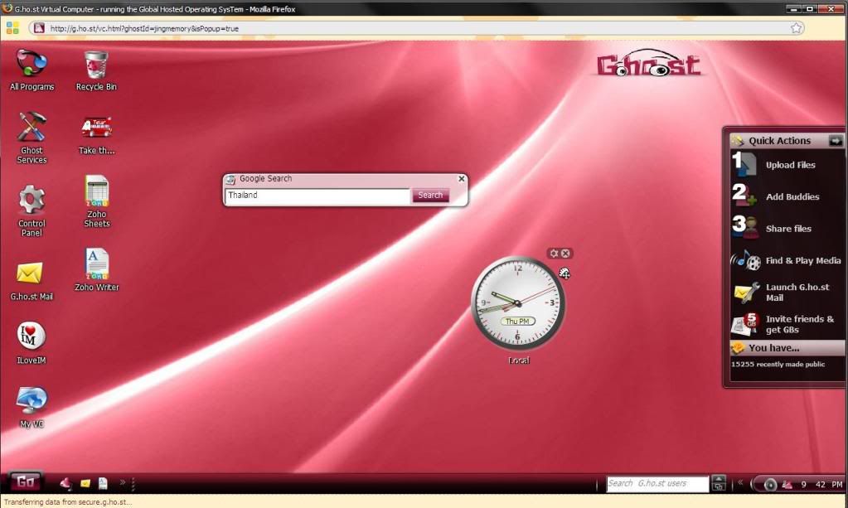Click the move handle icon on the clock widget

coord(564,273)
